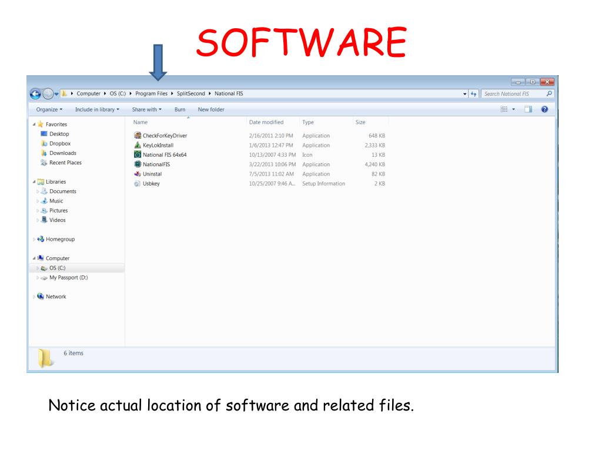The height and width of the screenshot is (451, 602).
Task: Select Favorites star icon in sidebar
Action: point(41,124)
